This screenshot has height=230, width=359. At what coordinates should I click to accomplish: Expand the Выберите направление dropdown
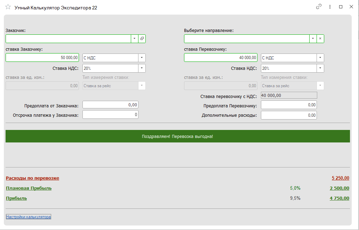(313, 39)
